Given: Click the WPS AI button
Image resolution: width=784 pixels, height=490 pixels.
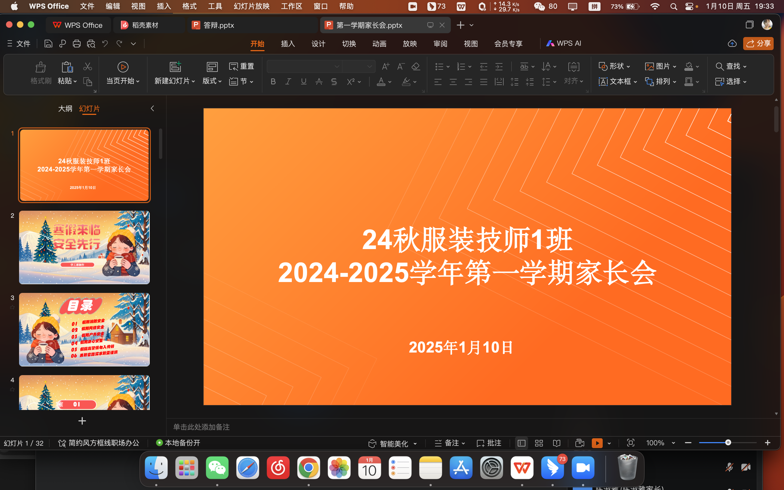Looking at the screenshot, I should coord(564,44).
